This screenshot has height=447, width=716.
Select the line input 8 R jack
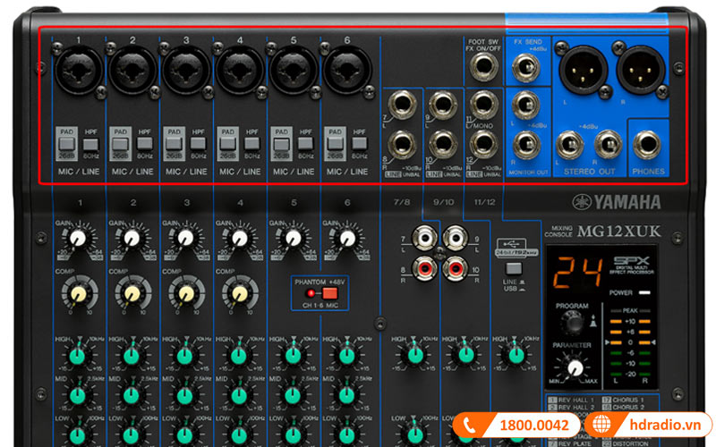point(402,144)
